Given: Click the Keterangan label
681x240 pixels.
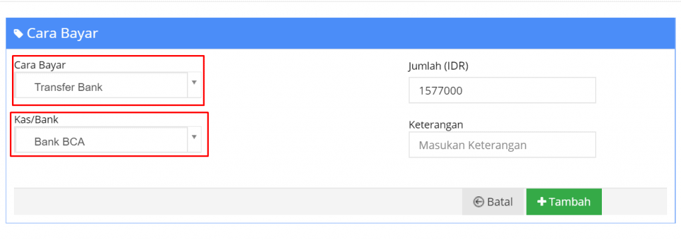Looking at the screenshot, I should pyautogui.click(x=436, y=125).
